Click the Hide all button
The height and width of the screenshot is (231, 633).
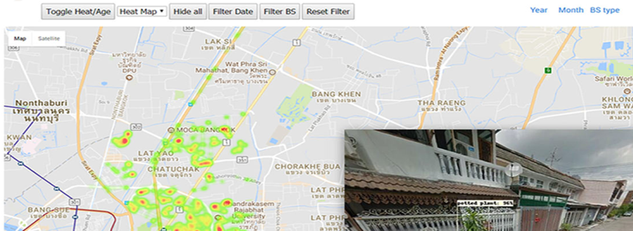[188, 12]
